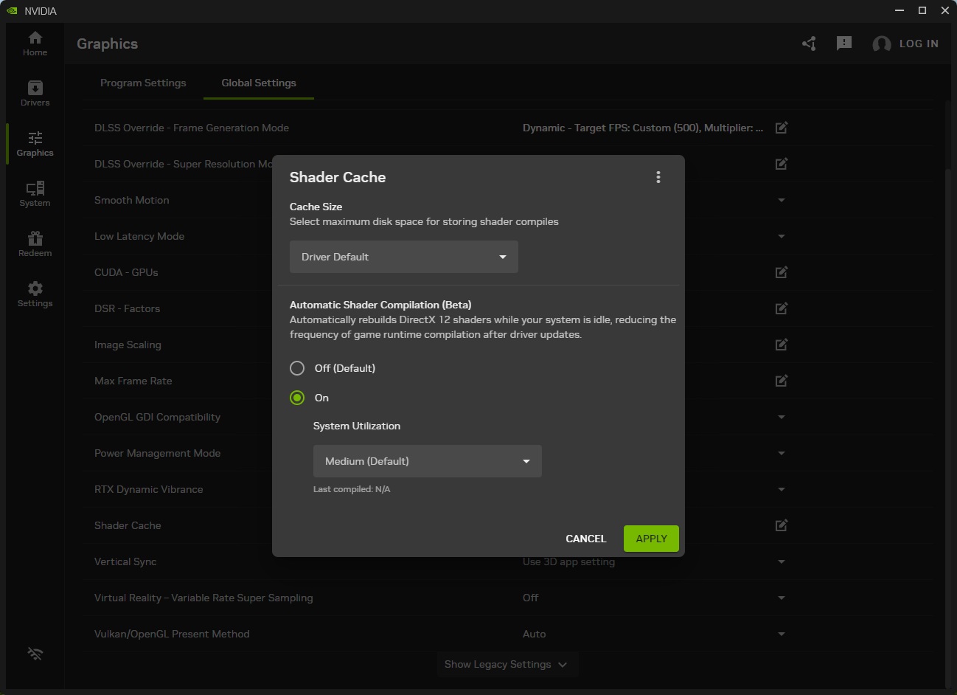Go to the Drivers section
This screenshot has height=695, width=957.
pyautogui.click(x=35, y=94)
